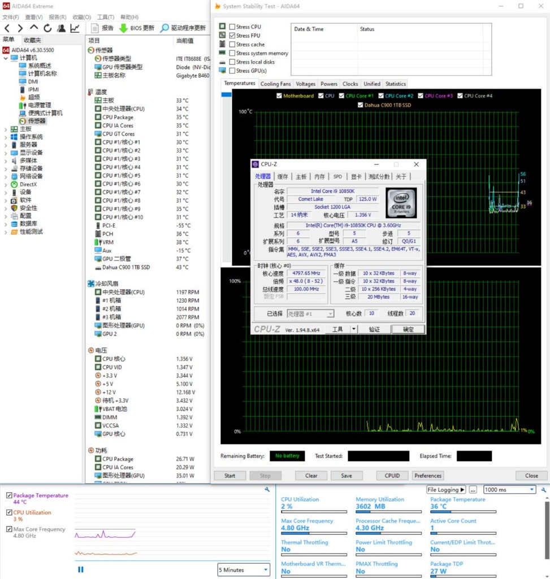The image size is (550, 579).
Task: Toggle the Dahua C900 1TB SSD graph checkbox
Action: [361, 105]
